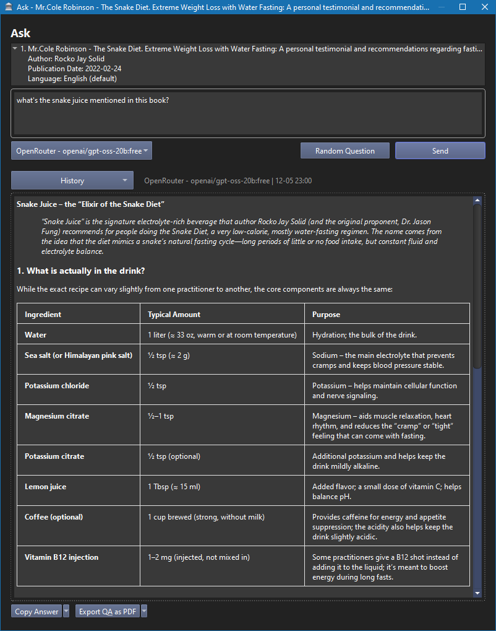Click Export QA as PDF

coord(108,612)
